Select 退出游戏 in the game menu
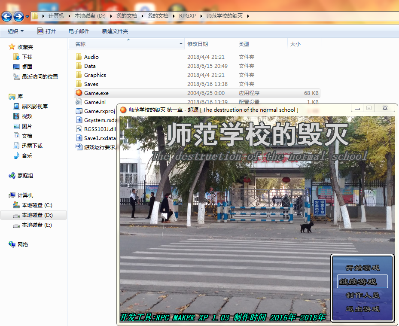Viewport: 399px width, 326px height. coord(362,309)
